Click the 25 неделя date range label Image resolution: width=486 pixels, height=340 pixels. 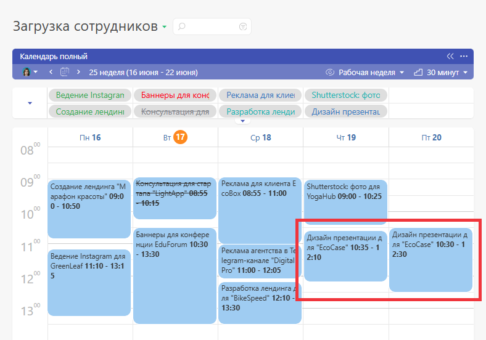point(144,73)
